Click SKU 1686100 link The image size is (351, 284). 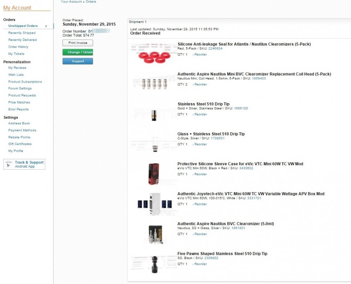241,108
